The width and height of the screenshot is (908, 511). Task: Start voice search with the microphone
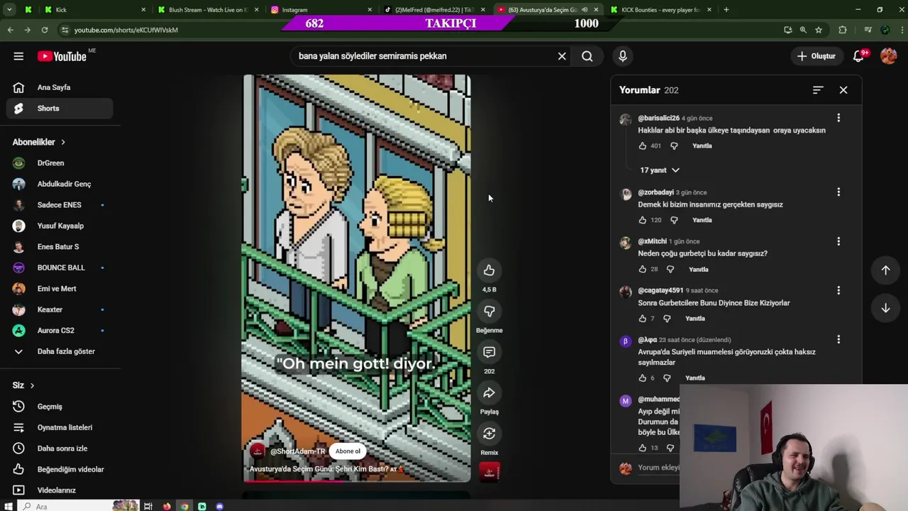623,56
